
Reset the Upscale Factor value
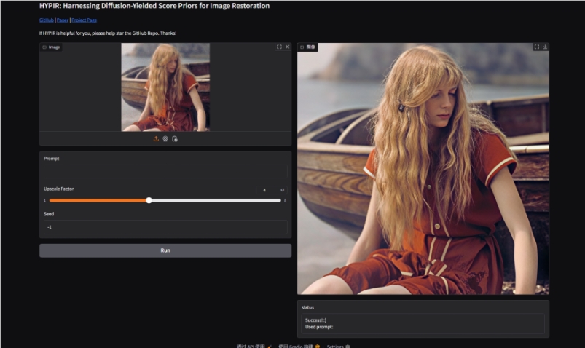click(283, 190)
